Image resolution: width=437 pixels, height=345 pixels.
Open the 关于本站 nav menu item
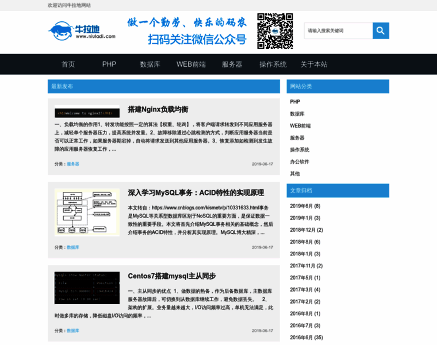point(314,64)
